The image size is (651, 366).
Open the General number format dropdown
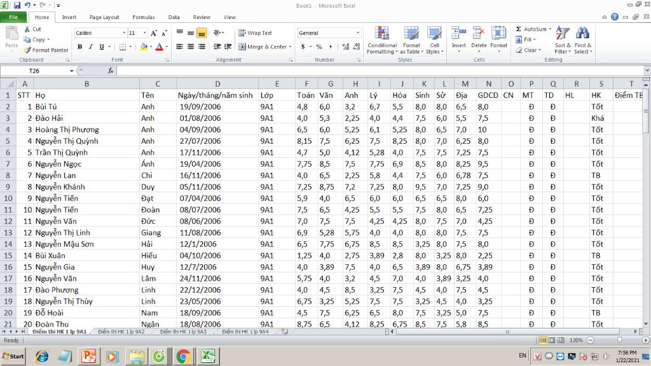click(357, 33)
